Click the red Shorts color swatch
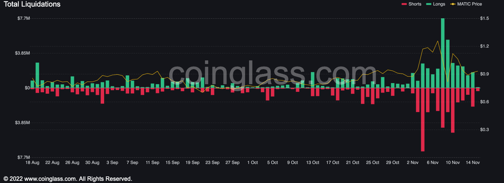 pyautogui.click(x=404, y=4)
